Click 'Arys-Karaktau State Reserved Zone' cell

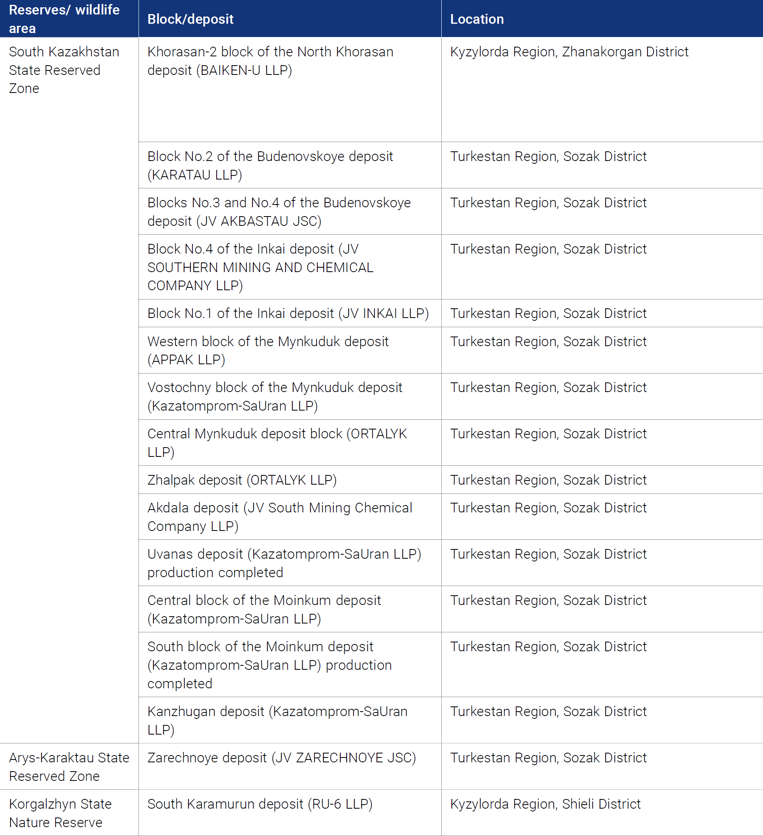69,766
